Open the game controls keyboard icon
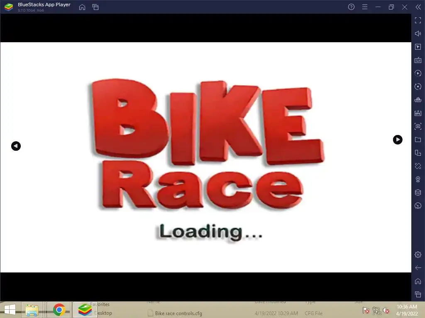425x318 pixels. click(418, 60)
